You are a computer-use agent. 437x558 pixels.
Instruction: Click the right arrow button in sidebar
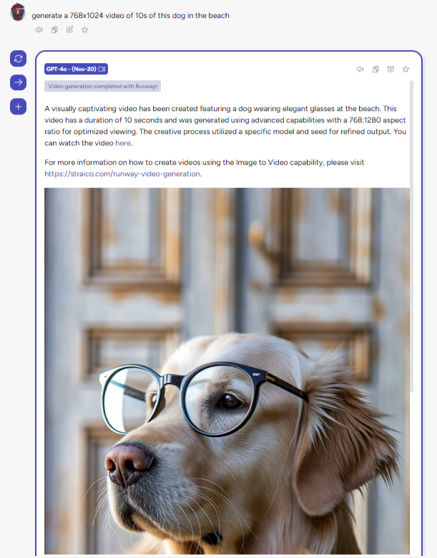(x=18, y=82)
